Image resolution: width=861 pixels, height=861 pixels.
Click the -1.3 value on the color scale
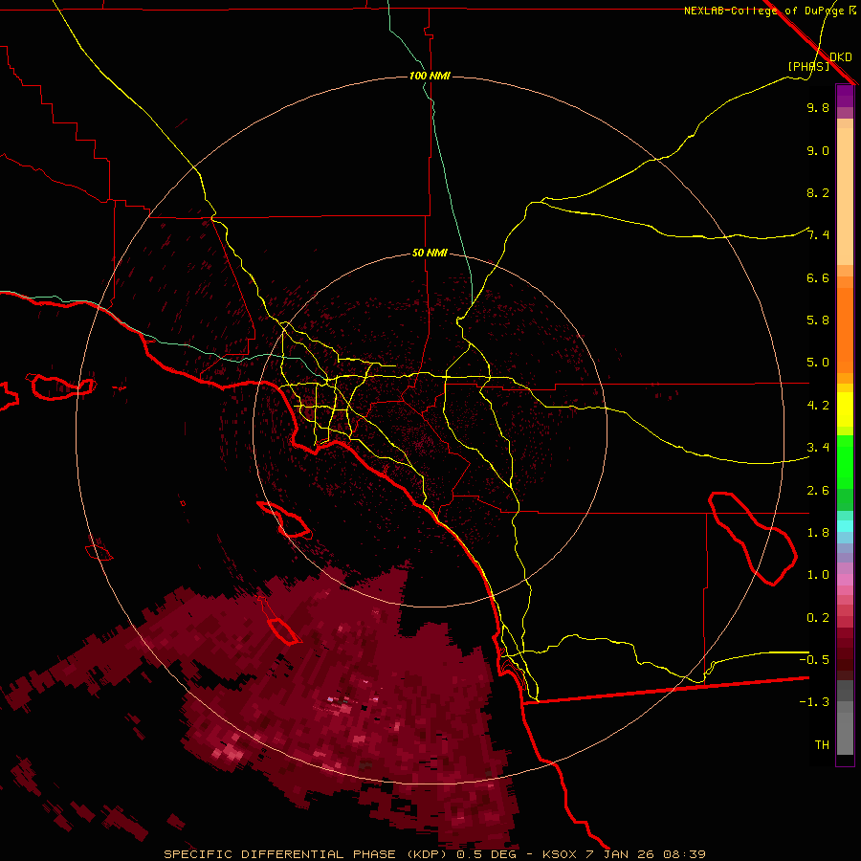pyautogui.click(x=814, y=702)
